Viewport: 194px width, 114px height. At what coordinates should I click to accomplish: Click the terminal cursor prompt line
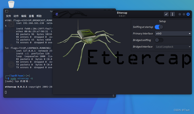(6, 92)
